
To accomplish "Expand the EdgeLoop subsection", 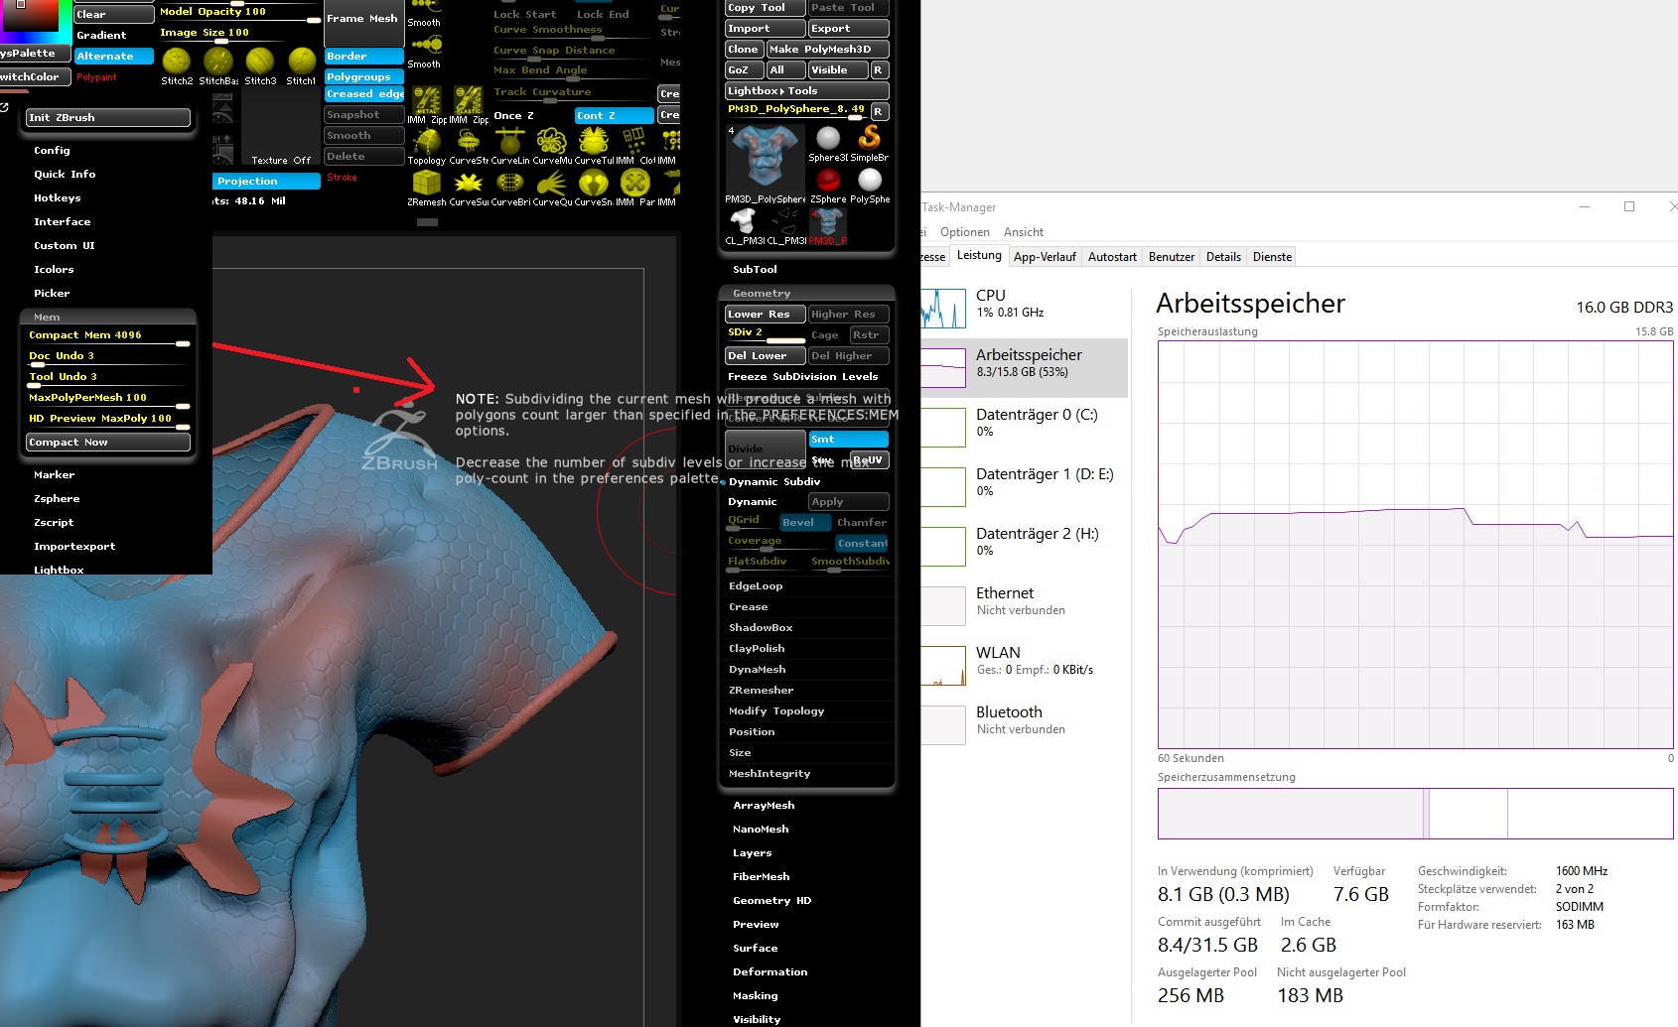I will (x=756, y=586).
